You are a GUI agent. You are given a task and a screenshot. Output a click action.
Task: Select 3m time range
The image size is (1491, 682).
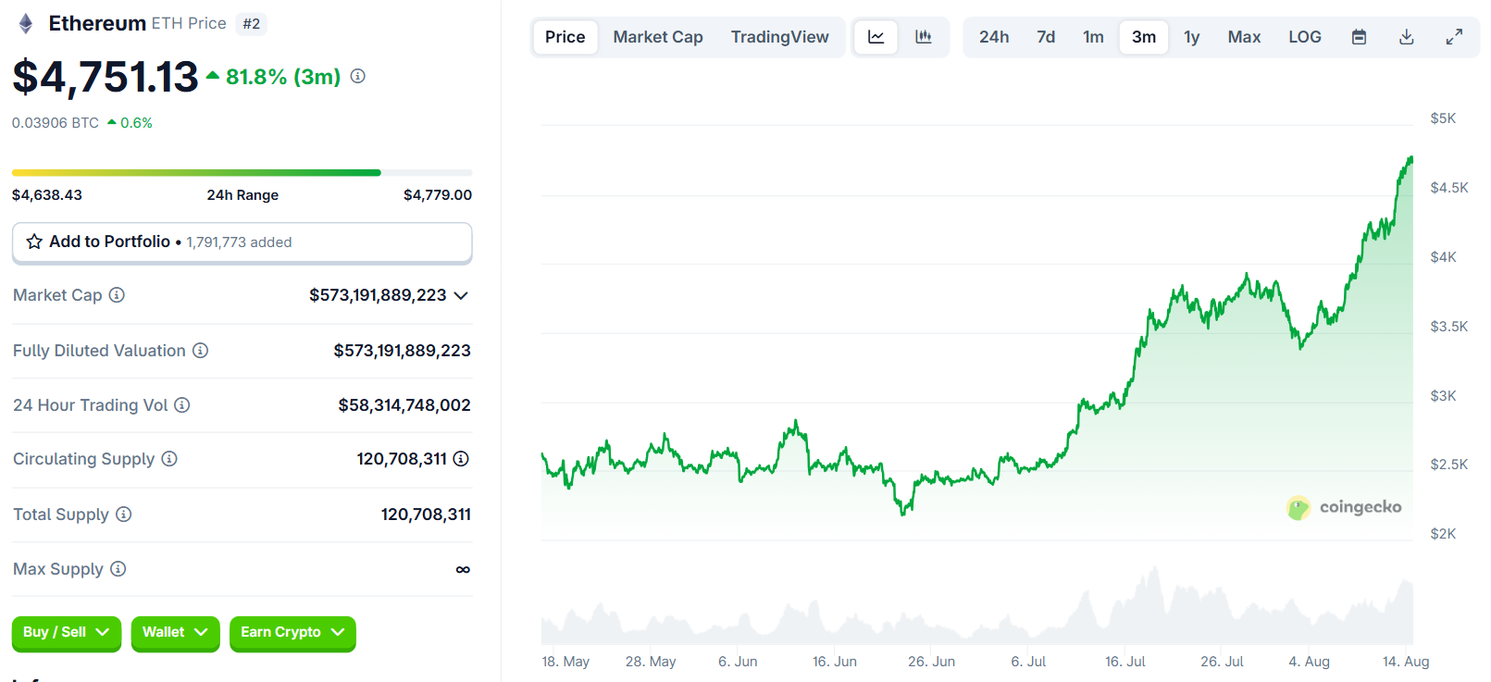click(1144, 37)
